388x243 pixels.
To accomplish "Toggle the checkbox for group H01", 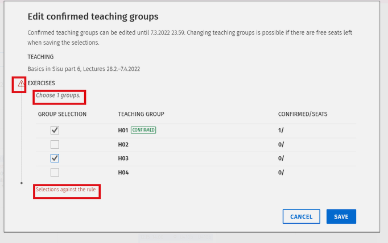I will pos(55,130).
